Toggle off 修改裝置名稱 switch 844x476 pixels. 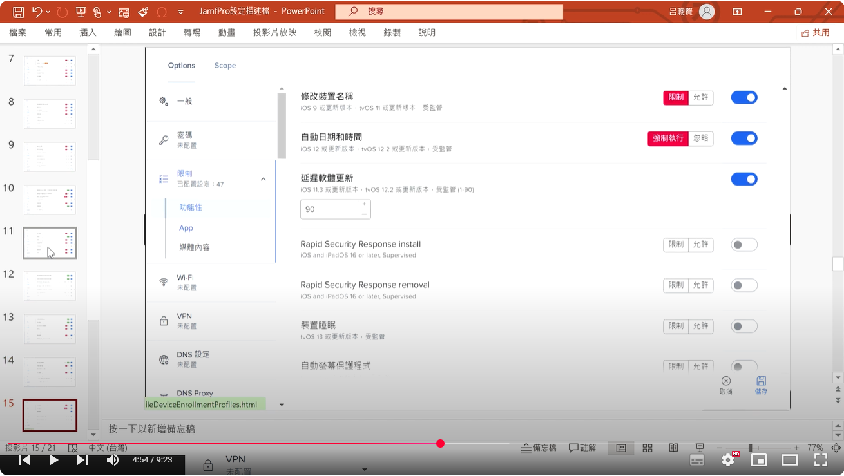pos(744,97)
